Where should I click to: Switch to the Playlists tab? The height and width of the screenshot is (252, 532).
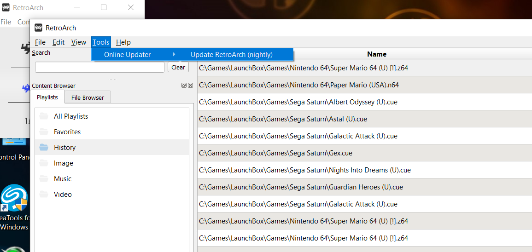[47, 97]
